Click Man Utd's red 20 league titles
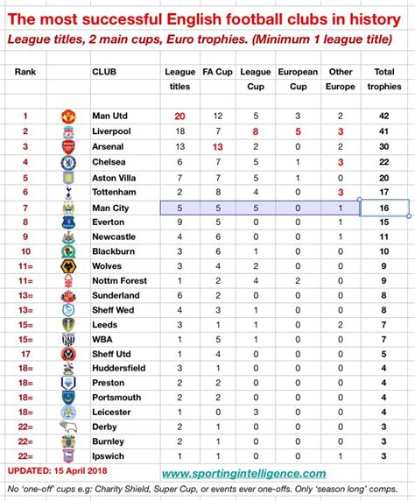 [179, 116]
